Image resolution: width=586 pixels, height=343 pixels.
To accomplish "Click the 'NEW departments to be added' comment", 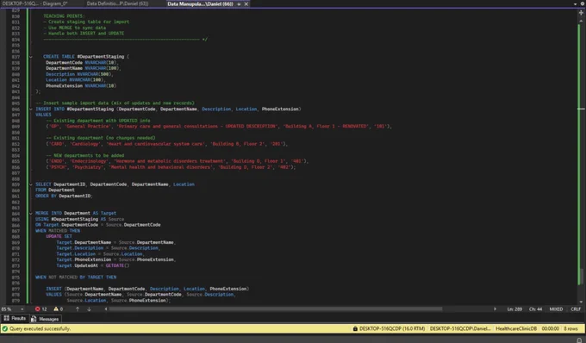I will pyautogui.click(x=84, y=155).
